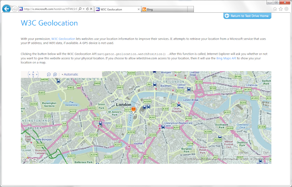Click the Kensington Gardens map label
The width and height of the screenshot is (292, 187).
(49, 104)
